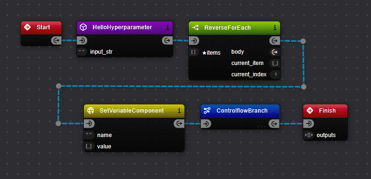Click ReverseForEach input execution port
The height and width of the screenshot is (179, 371).
(194, 41)
